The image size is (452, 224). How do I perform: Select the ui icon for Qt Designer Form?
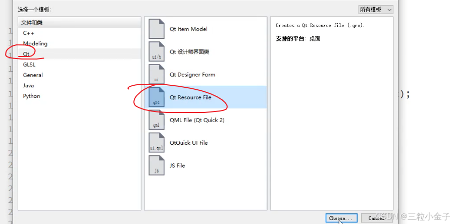157,74
